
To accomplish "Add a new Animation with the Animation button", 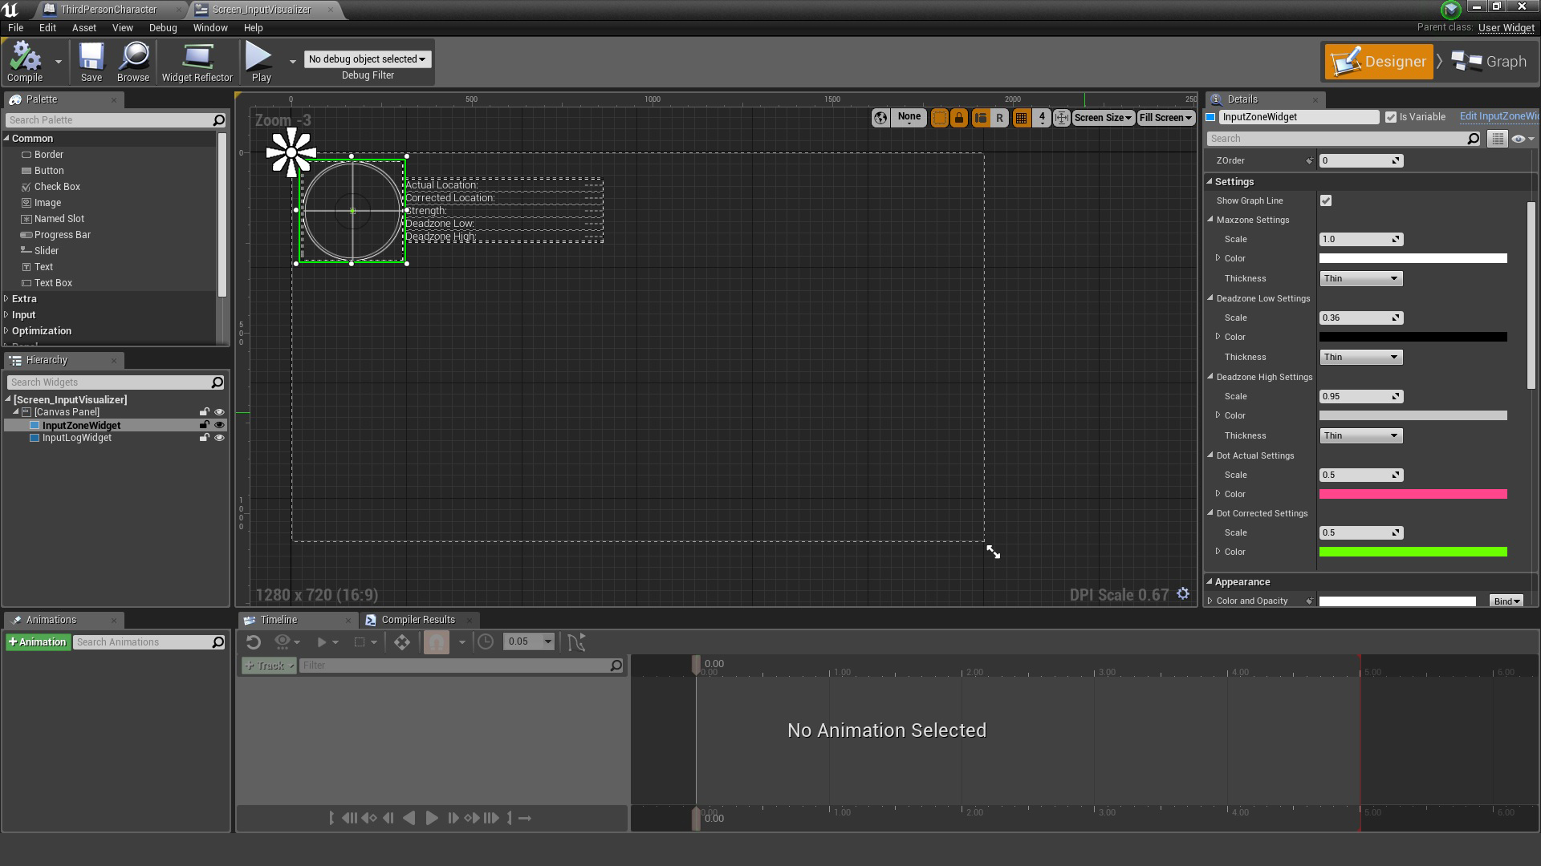I will (38, 641).
